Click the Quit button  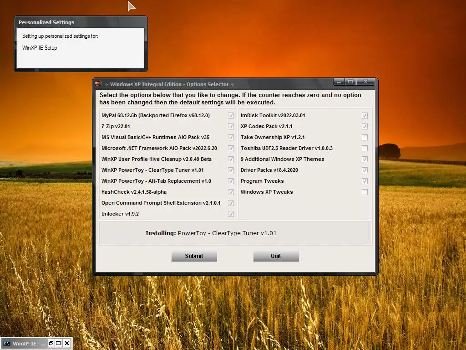(276, 256)
